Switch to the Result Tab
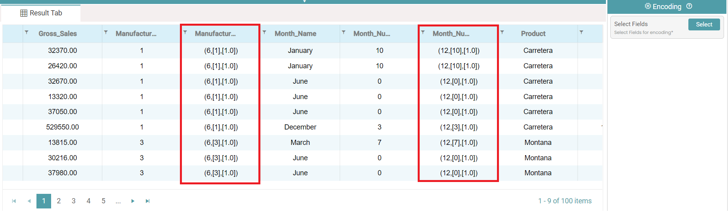Viewport: 728px width, 212px height. pos(41,13)
